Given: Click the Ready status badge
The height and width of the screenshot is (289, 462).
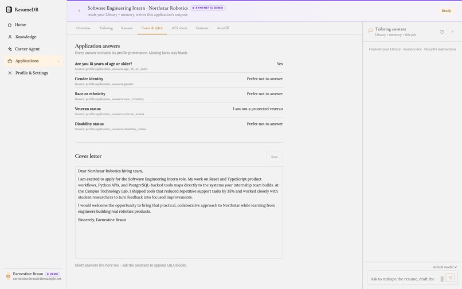Looking at the screenshot, I should click(x=446, y=11).
